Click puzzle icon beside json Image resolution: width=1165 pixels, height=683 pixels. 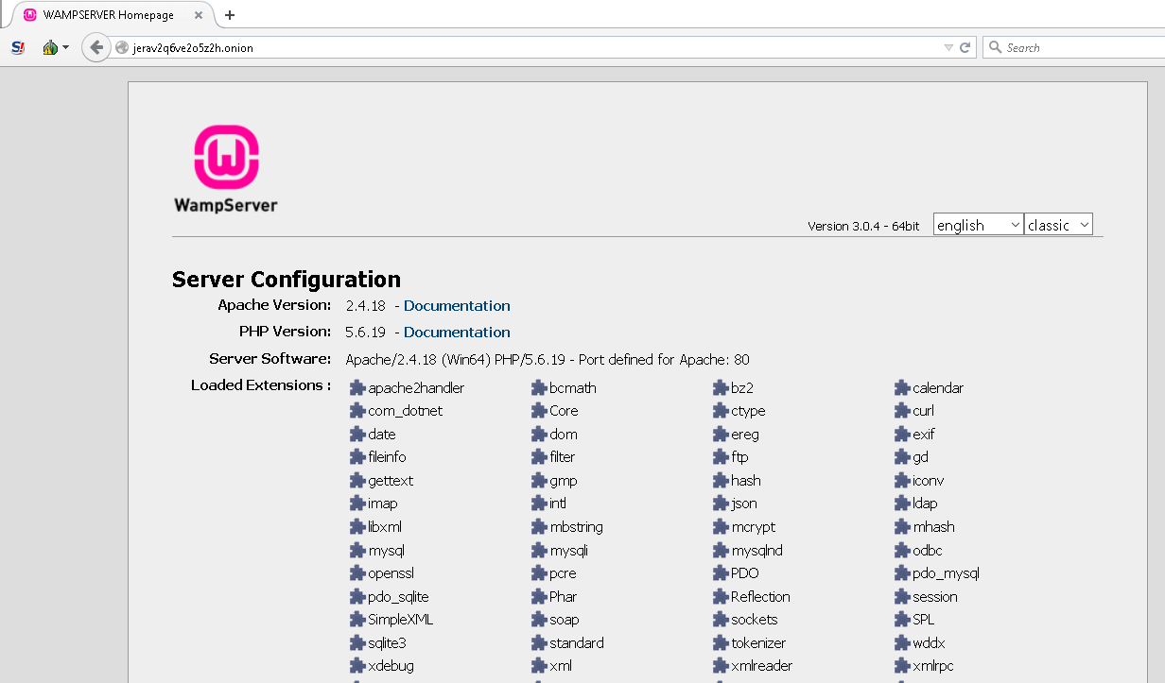click(x=721, y=504)
